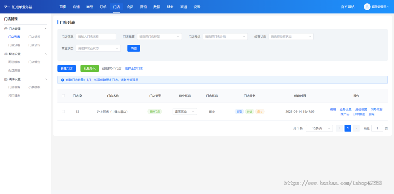Screen dimensions: 394x194
Task: Go to previous page arrow in pagination
Action: (339, 129)
